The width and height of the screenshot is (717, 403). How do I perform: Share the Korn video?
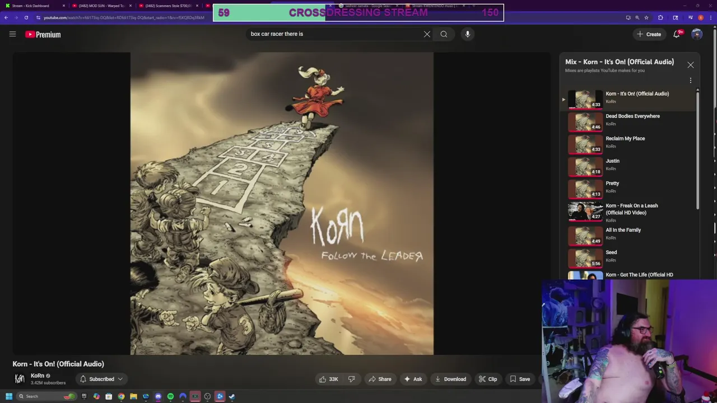(x=380, y=379)
